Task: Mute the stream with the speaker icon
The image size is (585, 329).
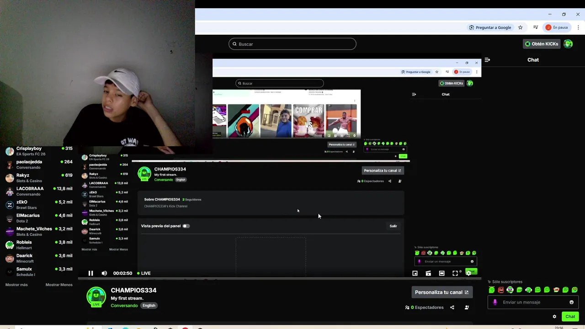Action: (x=104, y=273)
